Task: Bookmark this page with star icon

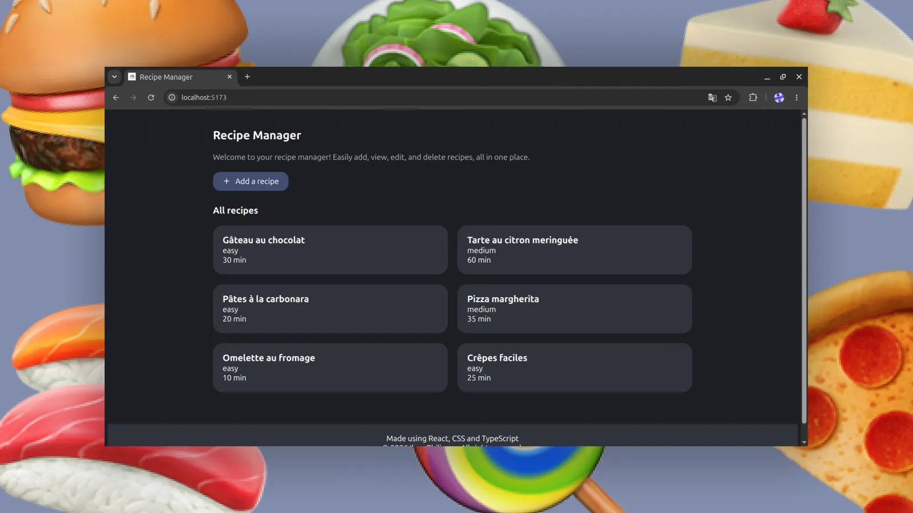Action: coord(728,97)
